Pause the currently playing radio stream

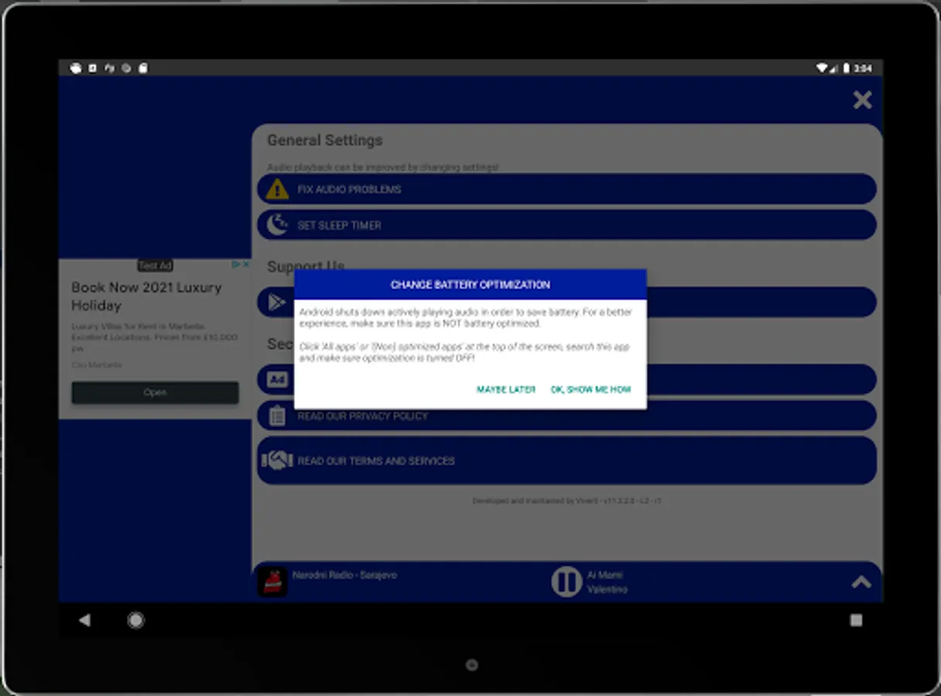pos(566,582)
